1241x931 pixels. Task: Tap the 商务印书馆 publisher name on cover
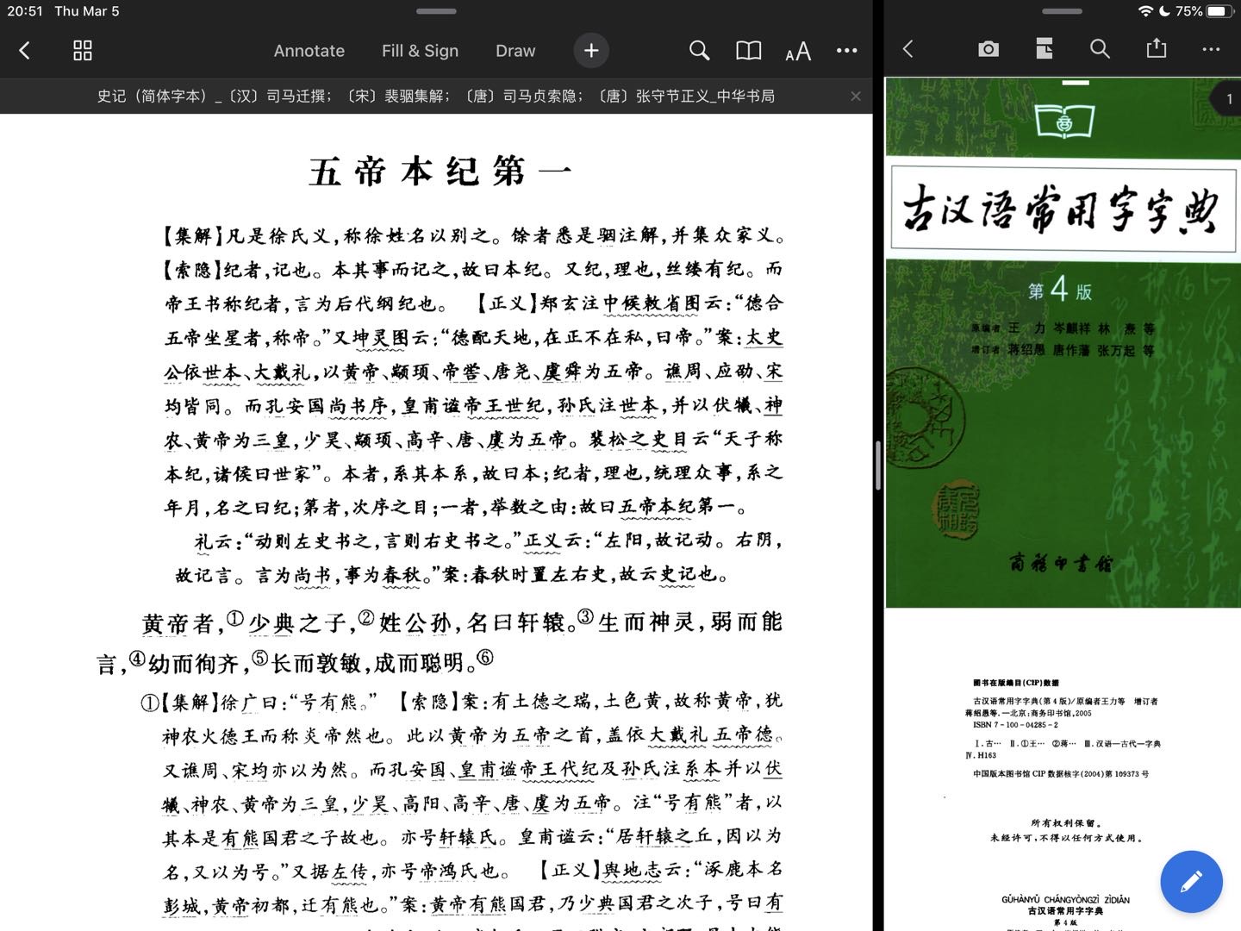1061,563
